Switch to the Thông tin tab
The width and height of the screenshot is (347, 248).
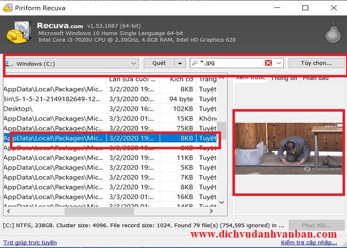284,78
